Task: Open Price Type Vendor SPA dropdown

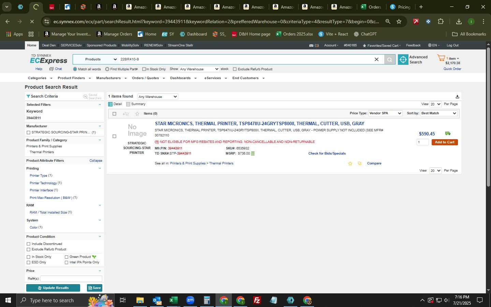Action: coord(385,113)
